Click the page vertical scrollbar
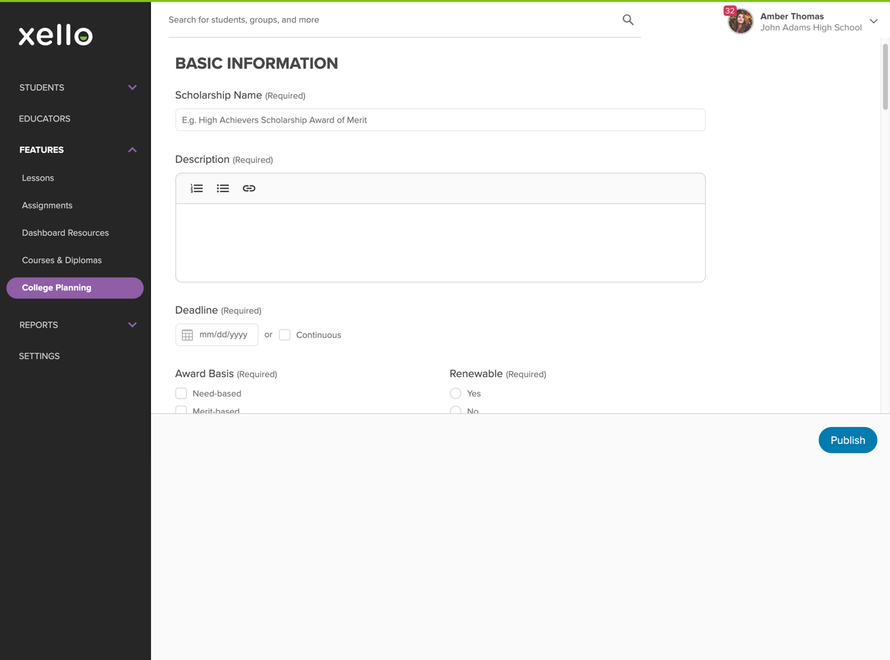Image resolution: width=890 pixels, height=660 pixels. pos(885,75)
